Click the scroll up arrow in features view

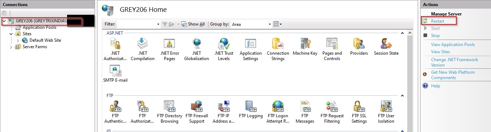click(410, 33)
